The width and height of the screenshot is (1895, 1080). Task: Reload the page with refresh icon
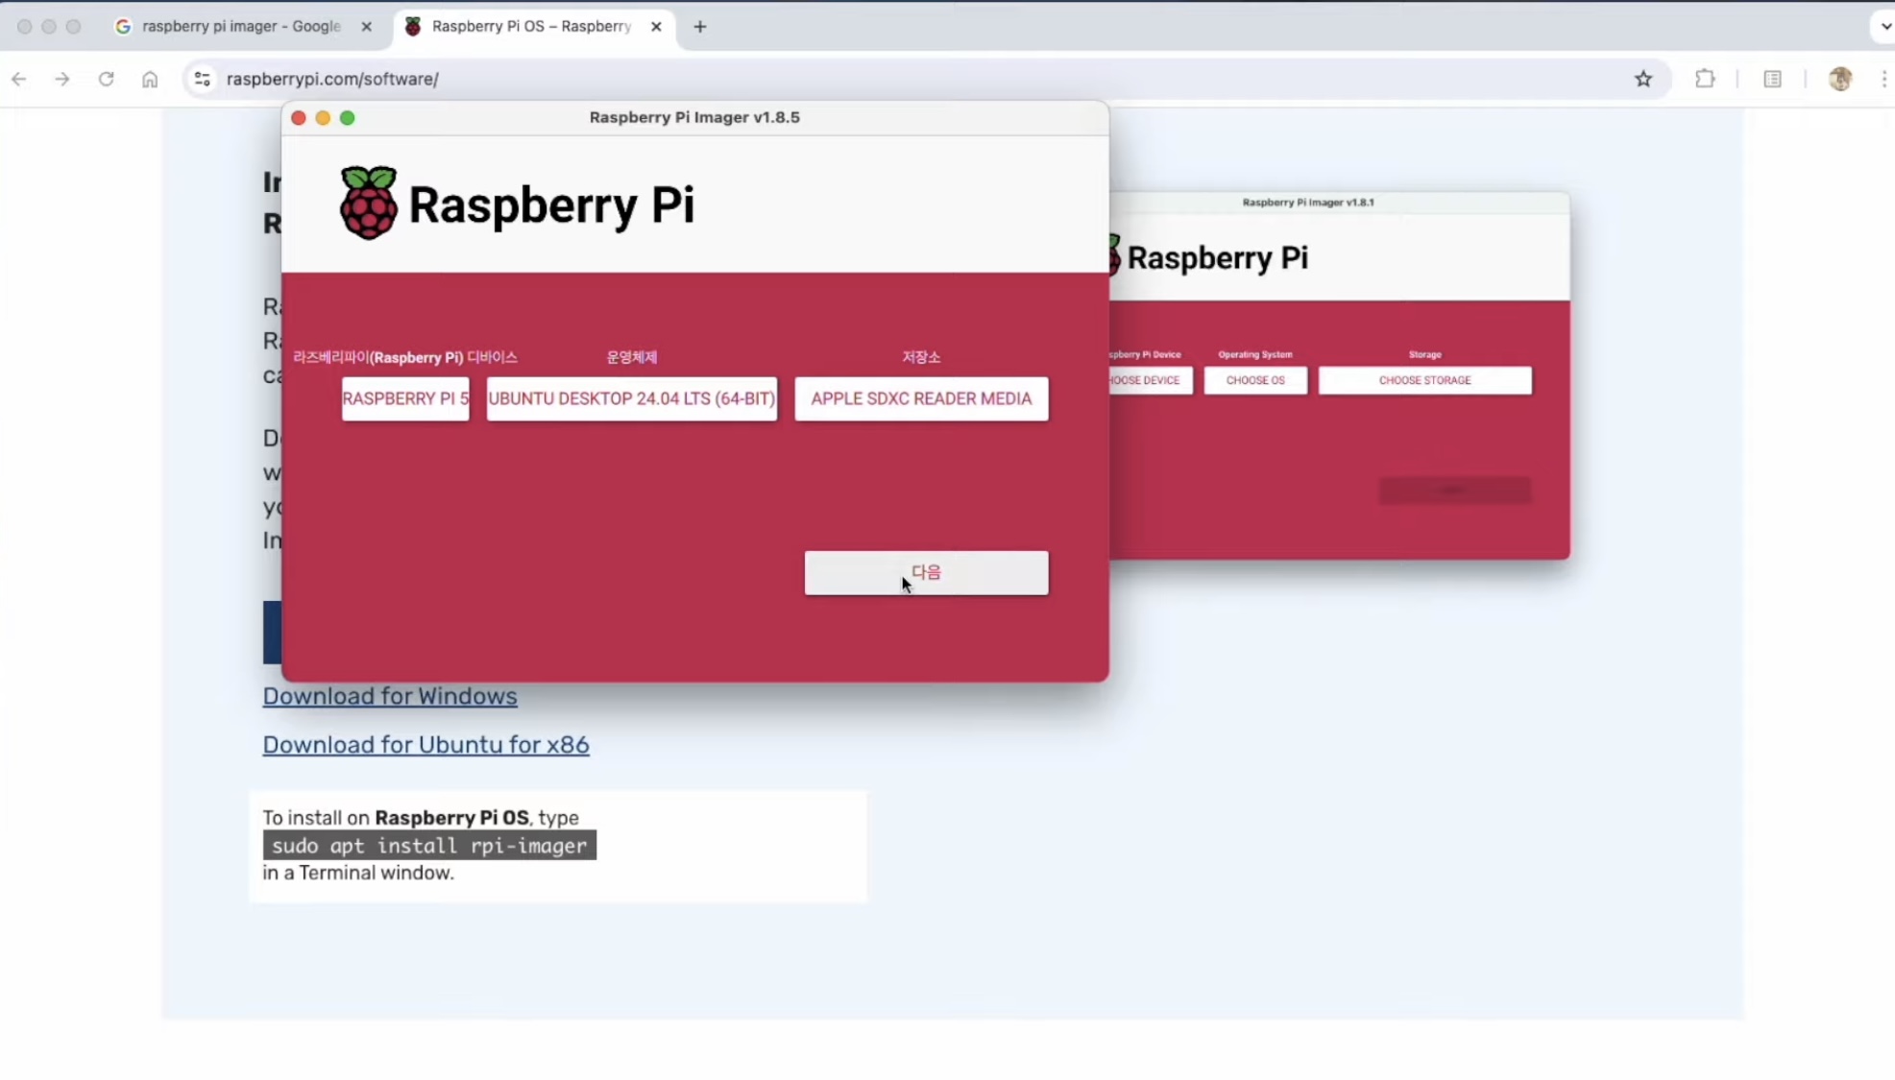107,79
